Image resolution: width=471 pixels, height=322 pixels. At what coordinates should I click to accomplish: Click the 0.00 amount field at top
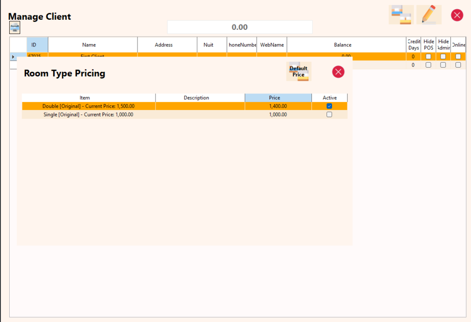pos(240,27)
